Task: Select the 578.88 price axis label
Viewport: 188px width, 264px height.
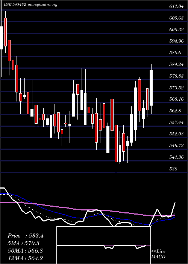Action: coord(176,76)
